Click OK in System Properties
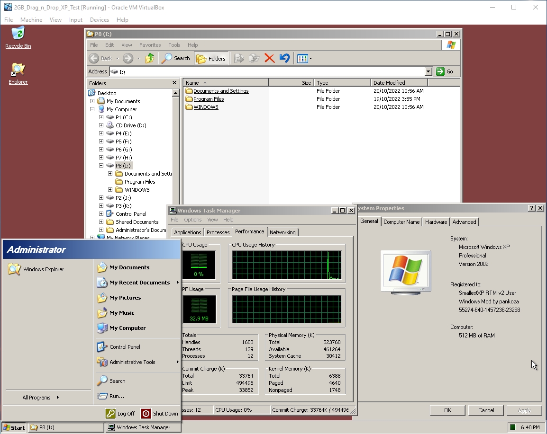 pyautogui.click(x=447, y=410)
